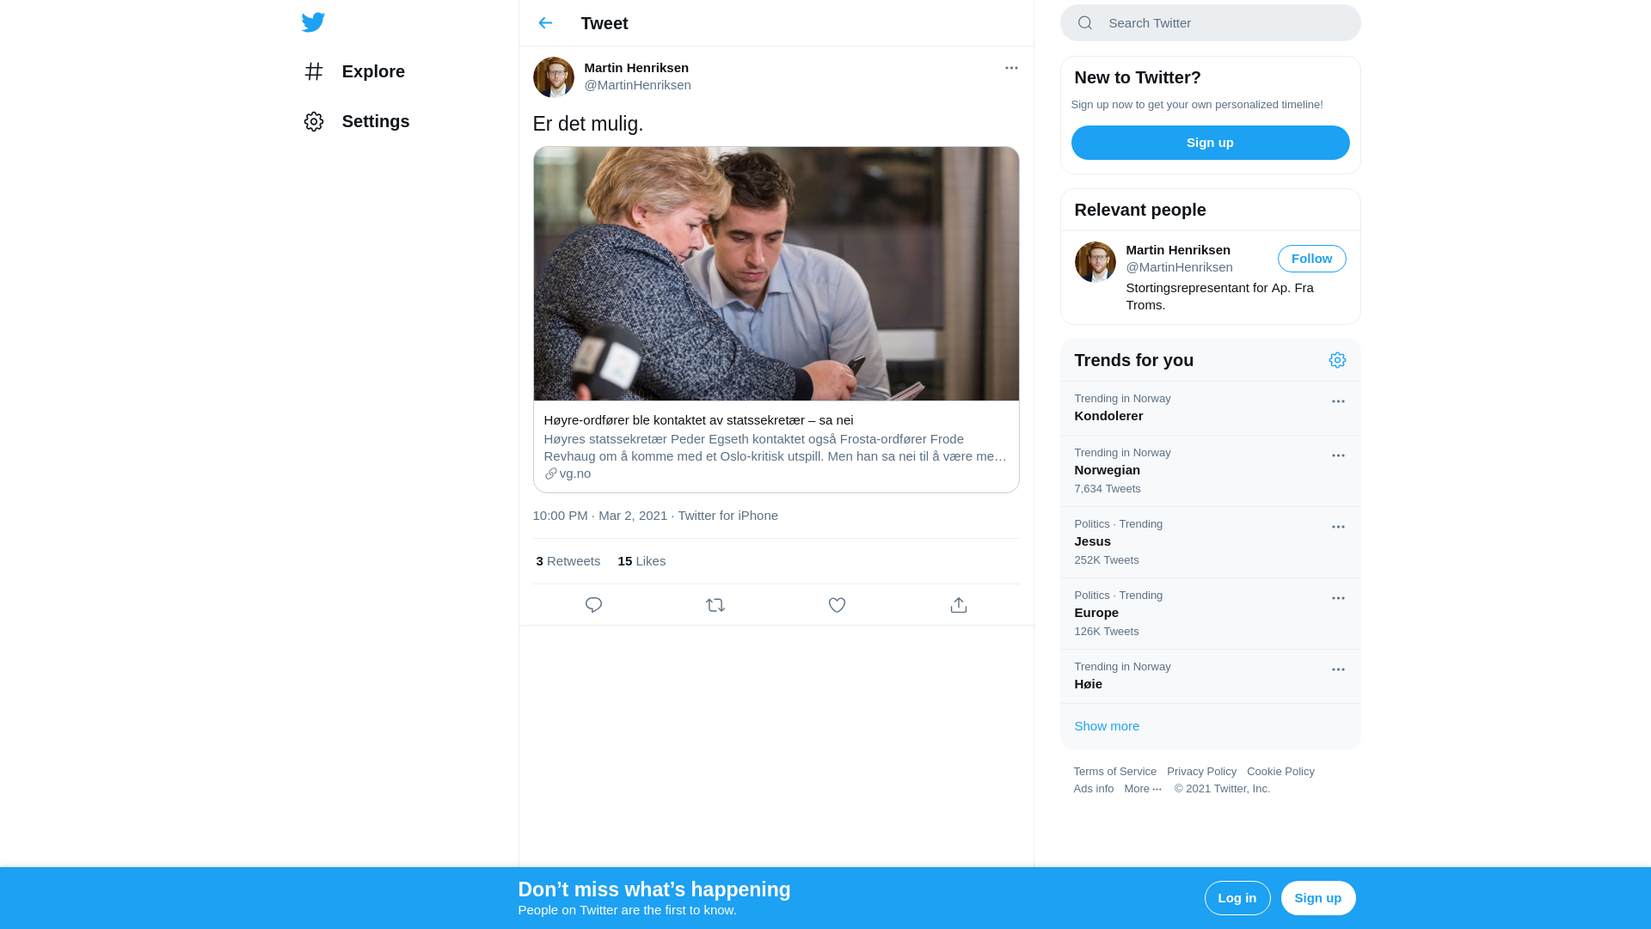Open more options for Jesus trend

[1338, 527]
